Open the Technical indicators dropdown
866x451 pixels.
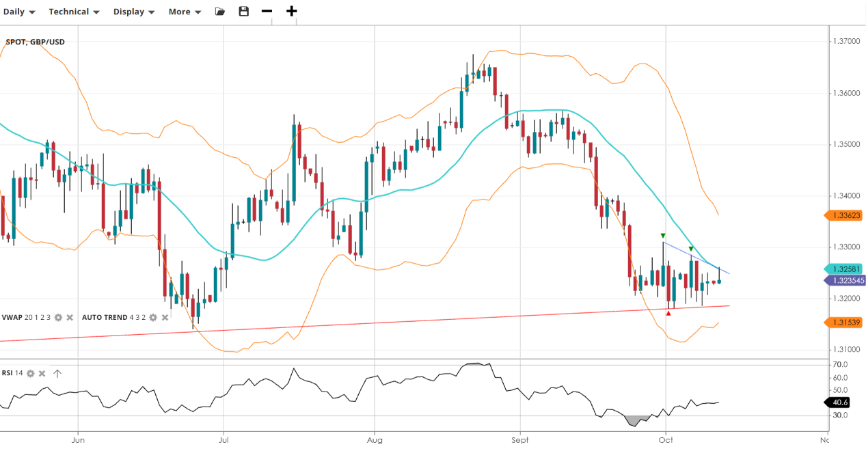[x=75, y=12]
